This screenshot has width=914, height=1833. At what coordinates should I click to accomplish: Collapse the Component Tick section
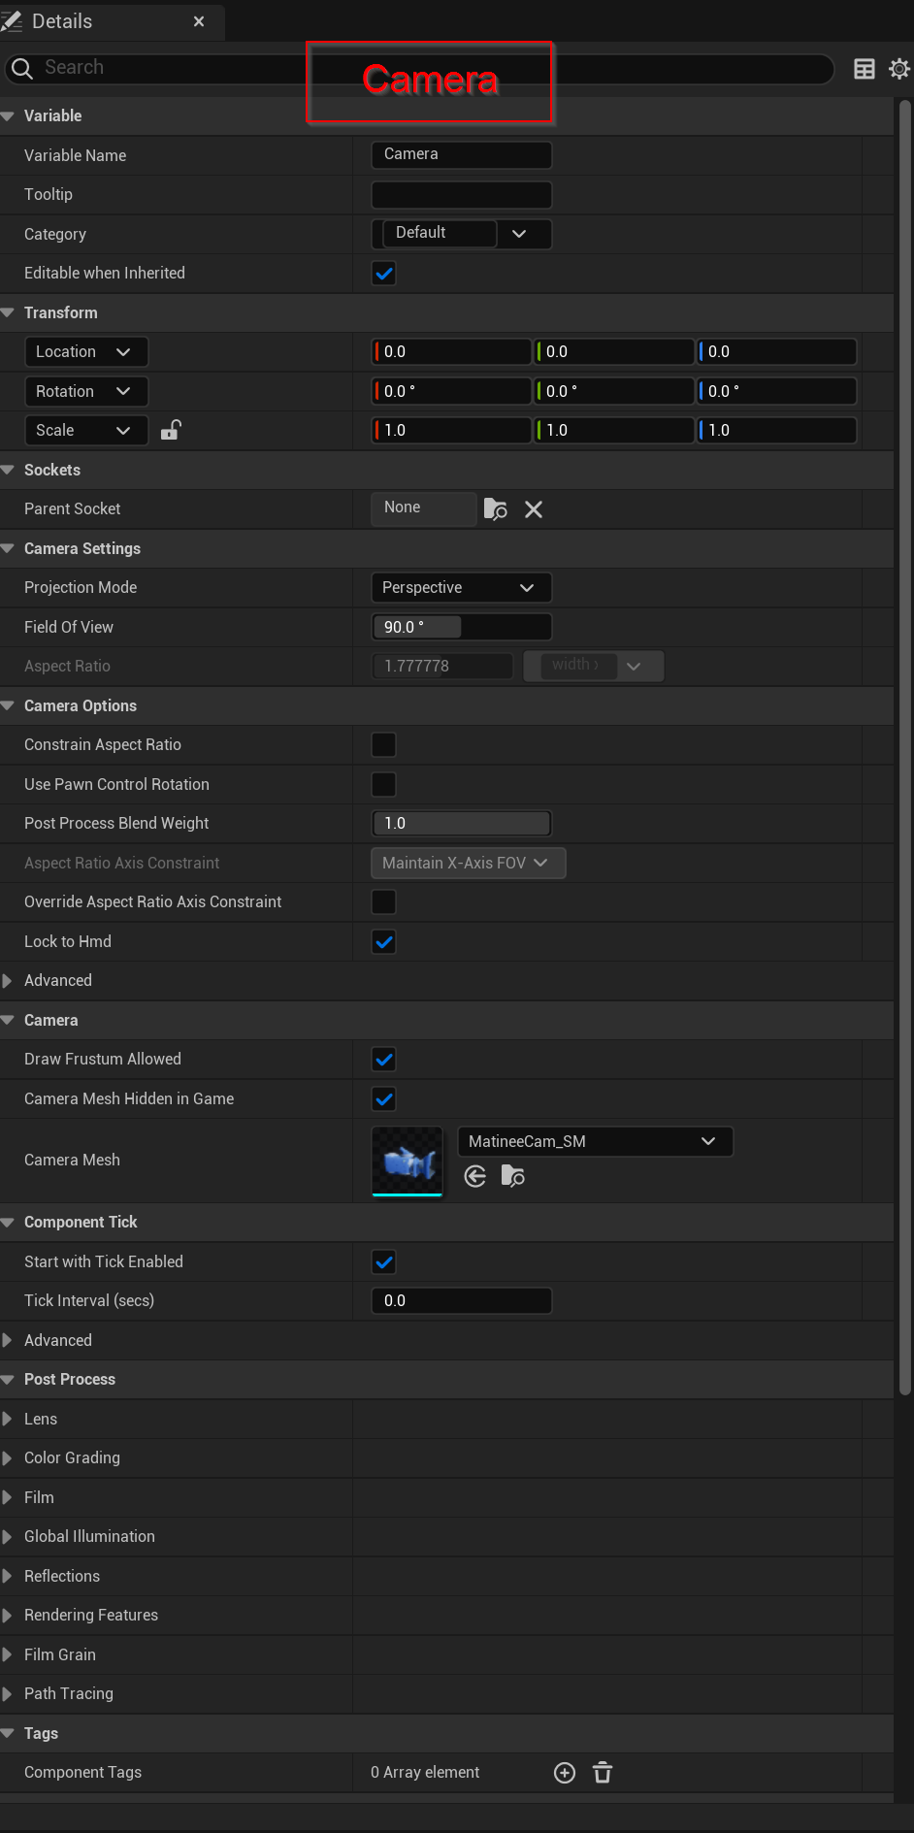(x=8, y=1223)
